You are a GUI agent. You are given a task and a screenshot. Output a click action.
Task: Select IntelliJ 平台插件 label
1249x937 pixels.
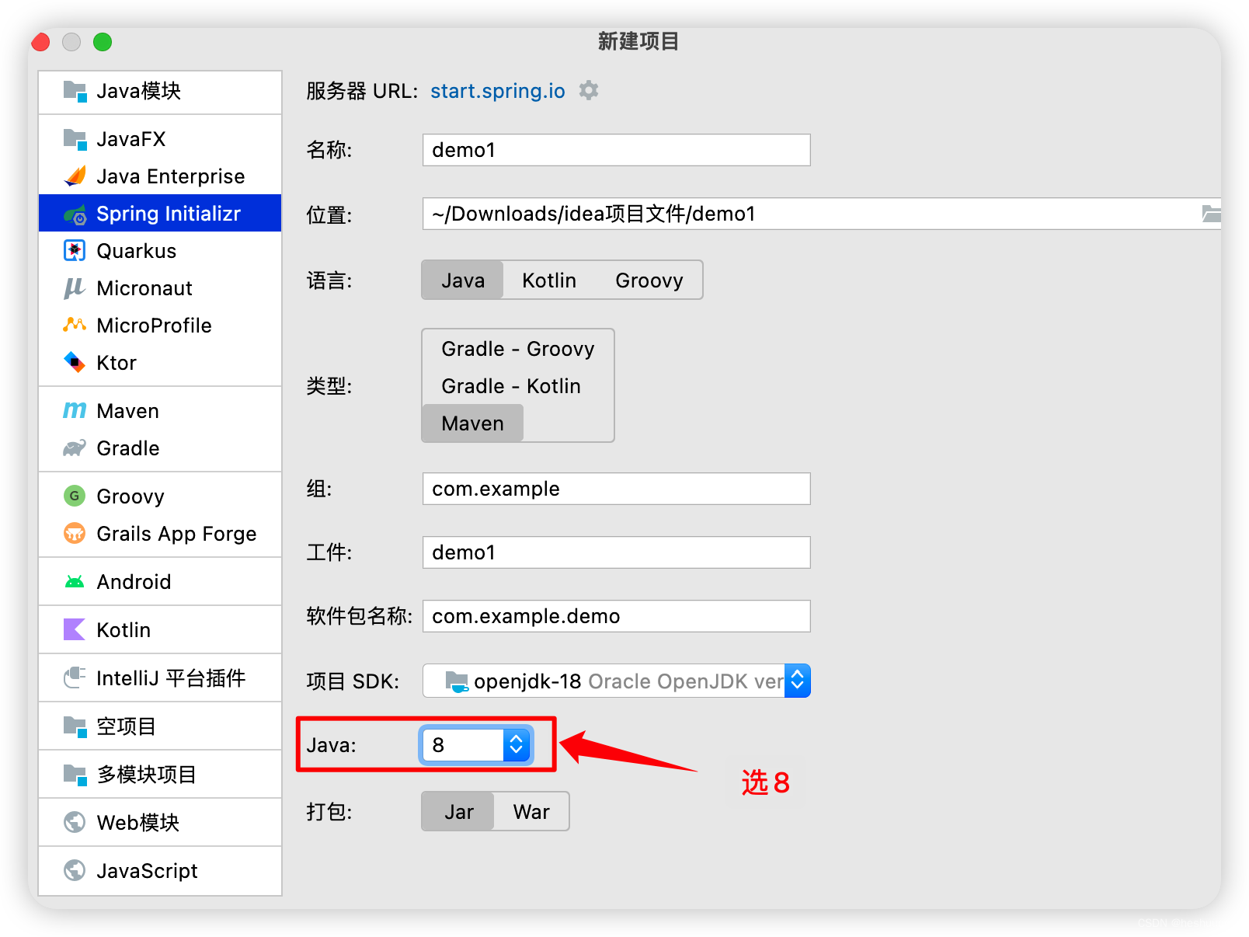point(171,678)
